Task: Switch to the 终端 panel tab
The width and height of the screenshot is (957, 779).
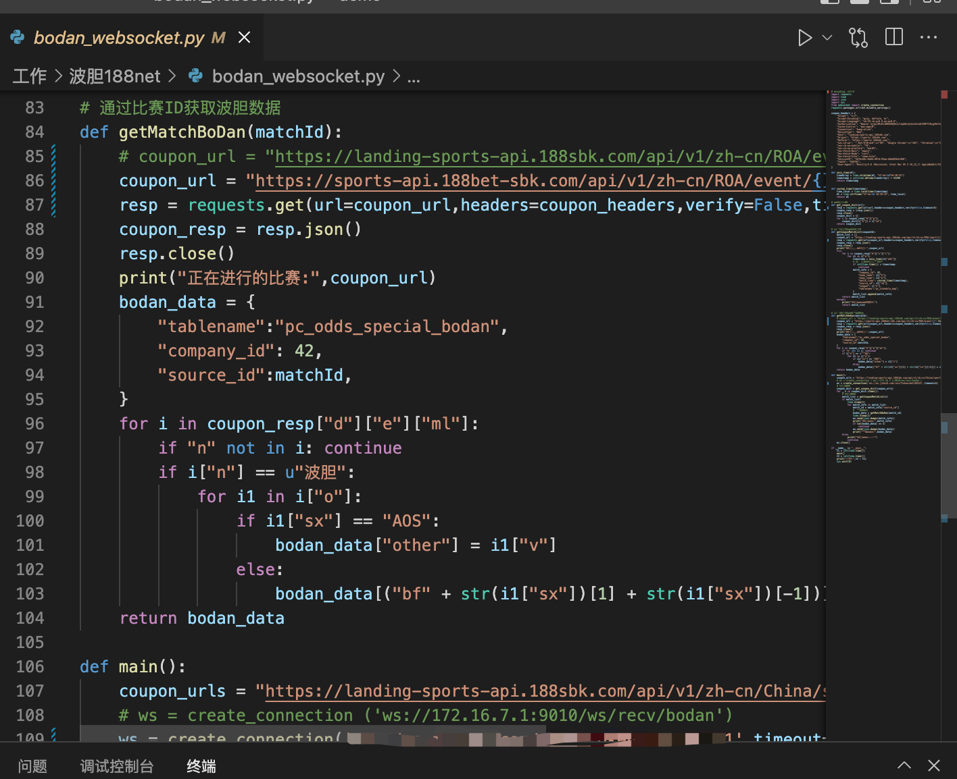Action: [x=201, y=766]
